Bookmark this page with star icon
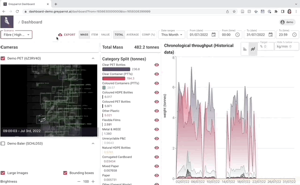This screenshot has height=185, width=300. (x=234, y=11)
